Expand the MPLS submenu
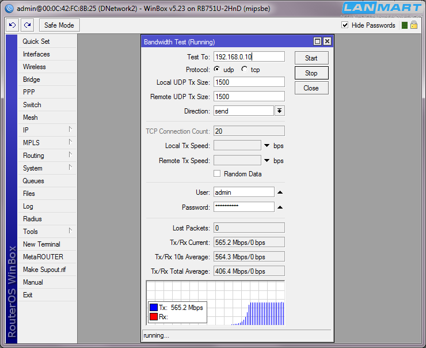 coord(70,142)
